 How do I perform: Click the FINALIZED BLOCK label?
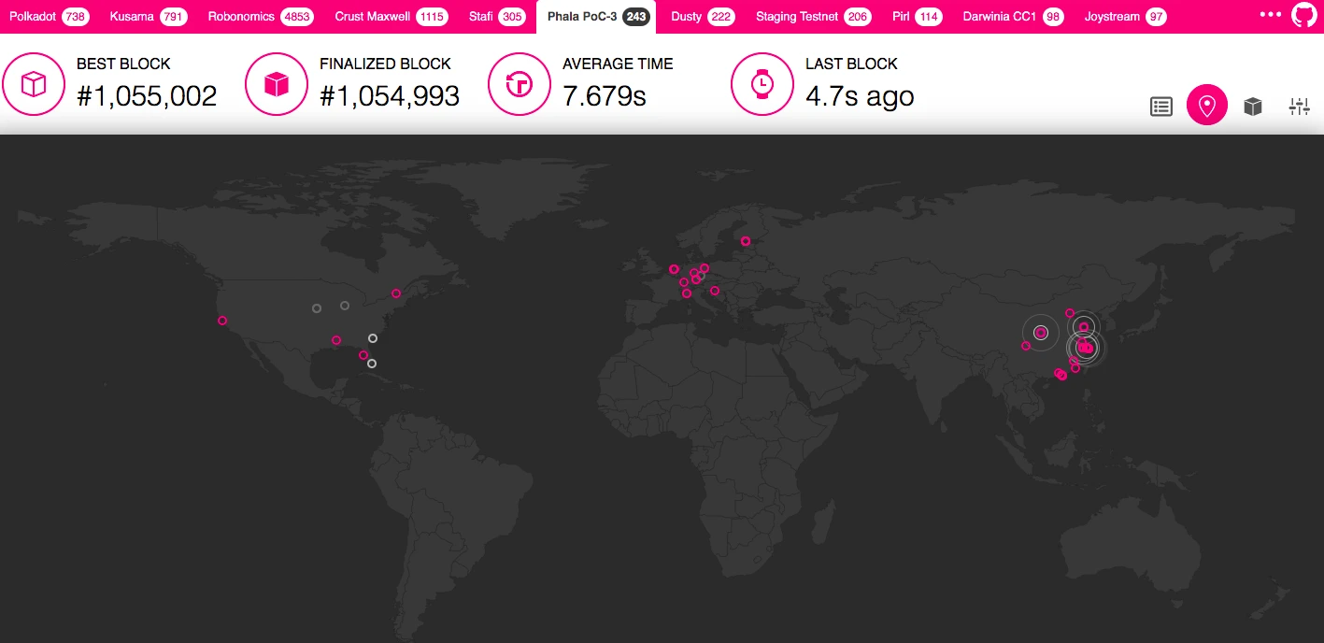tap(385, 64)
